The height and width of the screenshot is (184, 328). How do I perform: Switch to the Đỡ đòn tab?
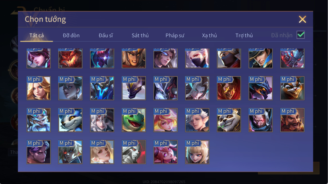(71, 35)
